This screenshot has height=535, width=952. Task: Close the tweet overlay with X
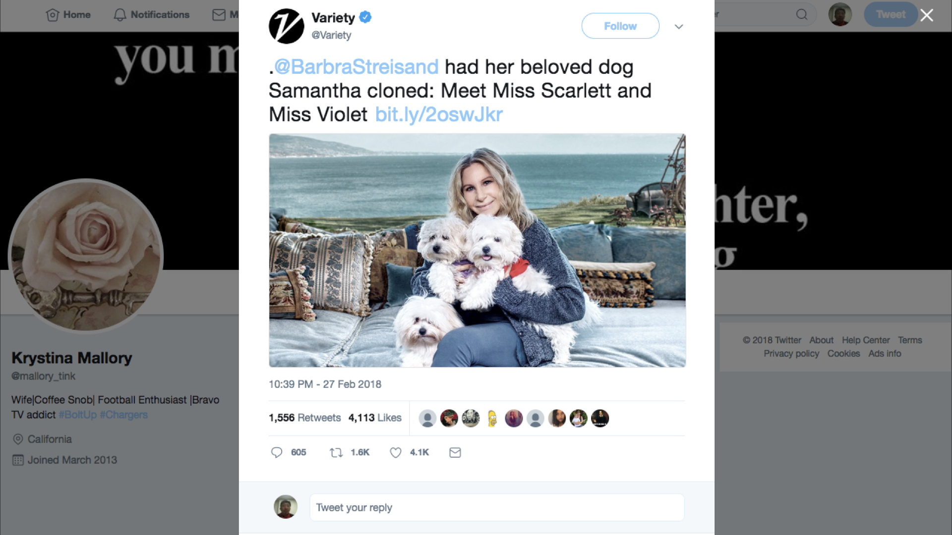pyautogui.click(x=927, y=15)
